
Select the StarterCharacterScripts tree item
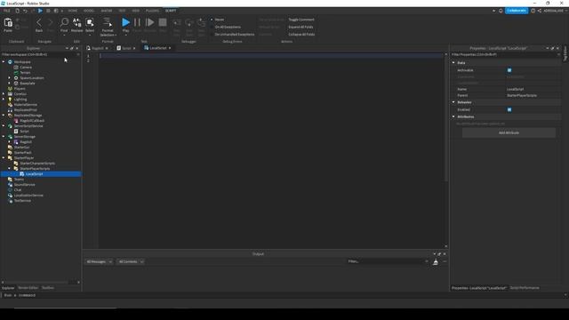37,164
